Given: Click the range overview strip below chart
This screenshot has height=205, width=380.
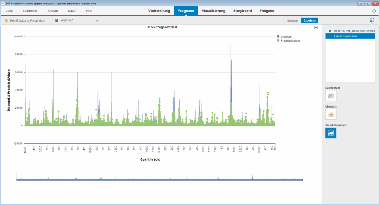Looking at the screenshot, I should [x=160, y=178].
